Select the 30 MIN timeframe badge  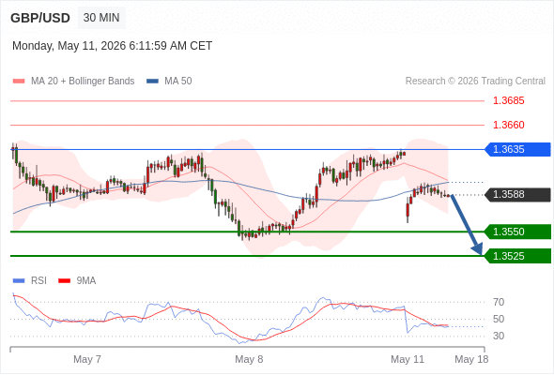[x=101, y=18]
